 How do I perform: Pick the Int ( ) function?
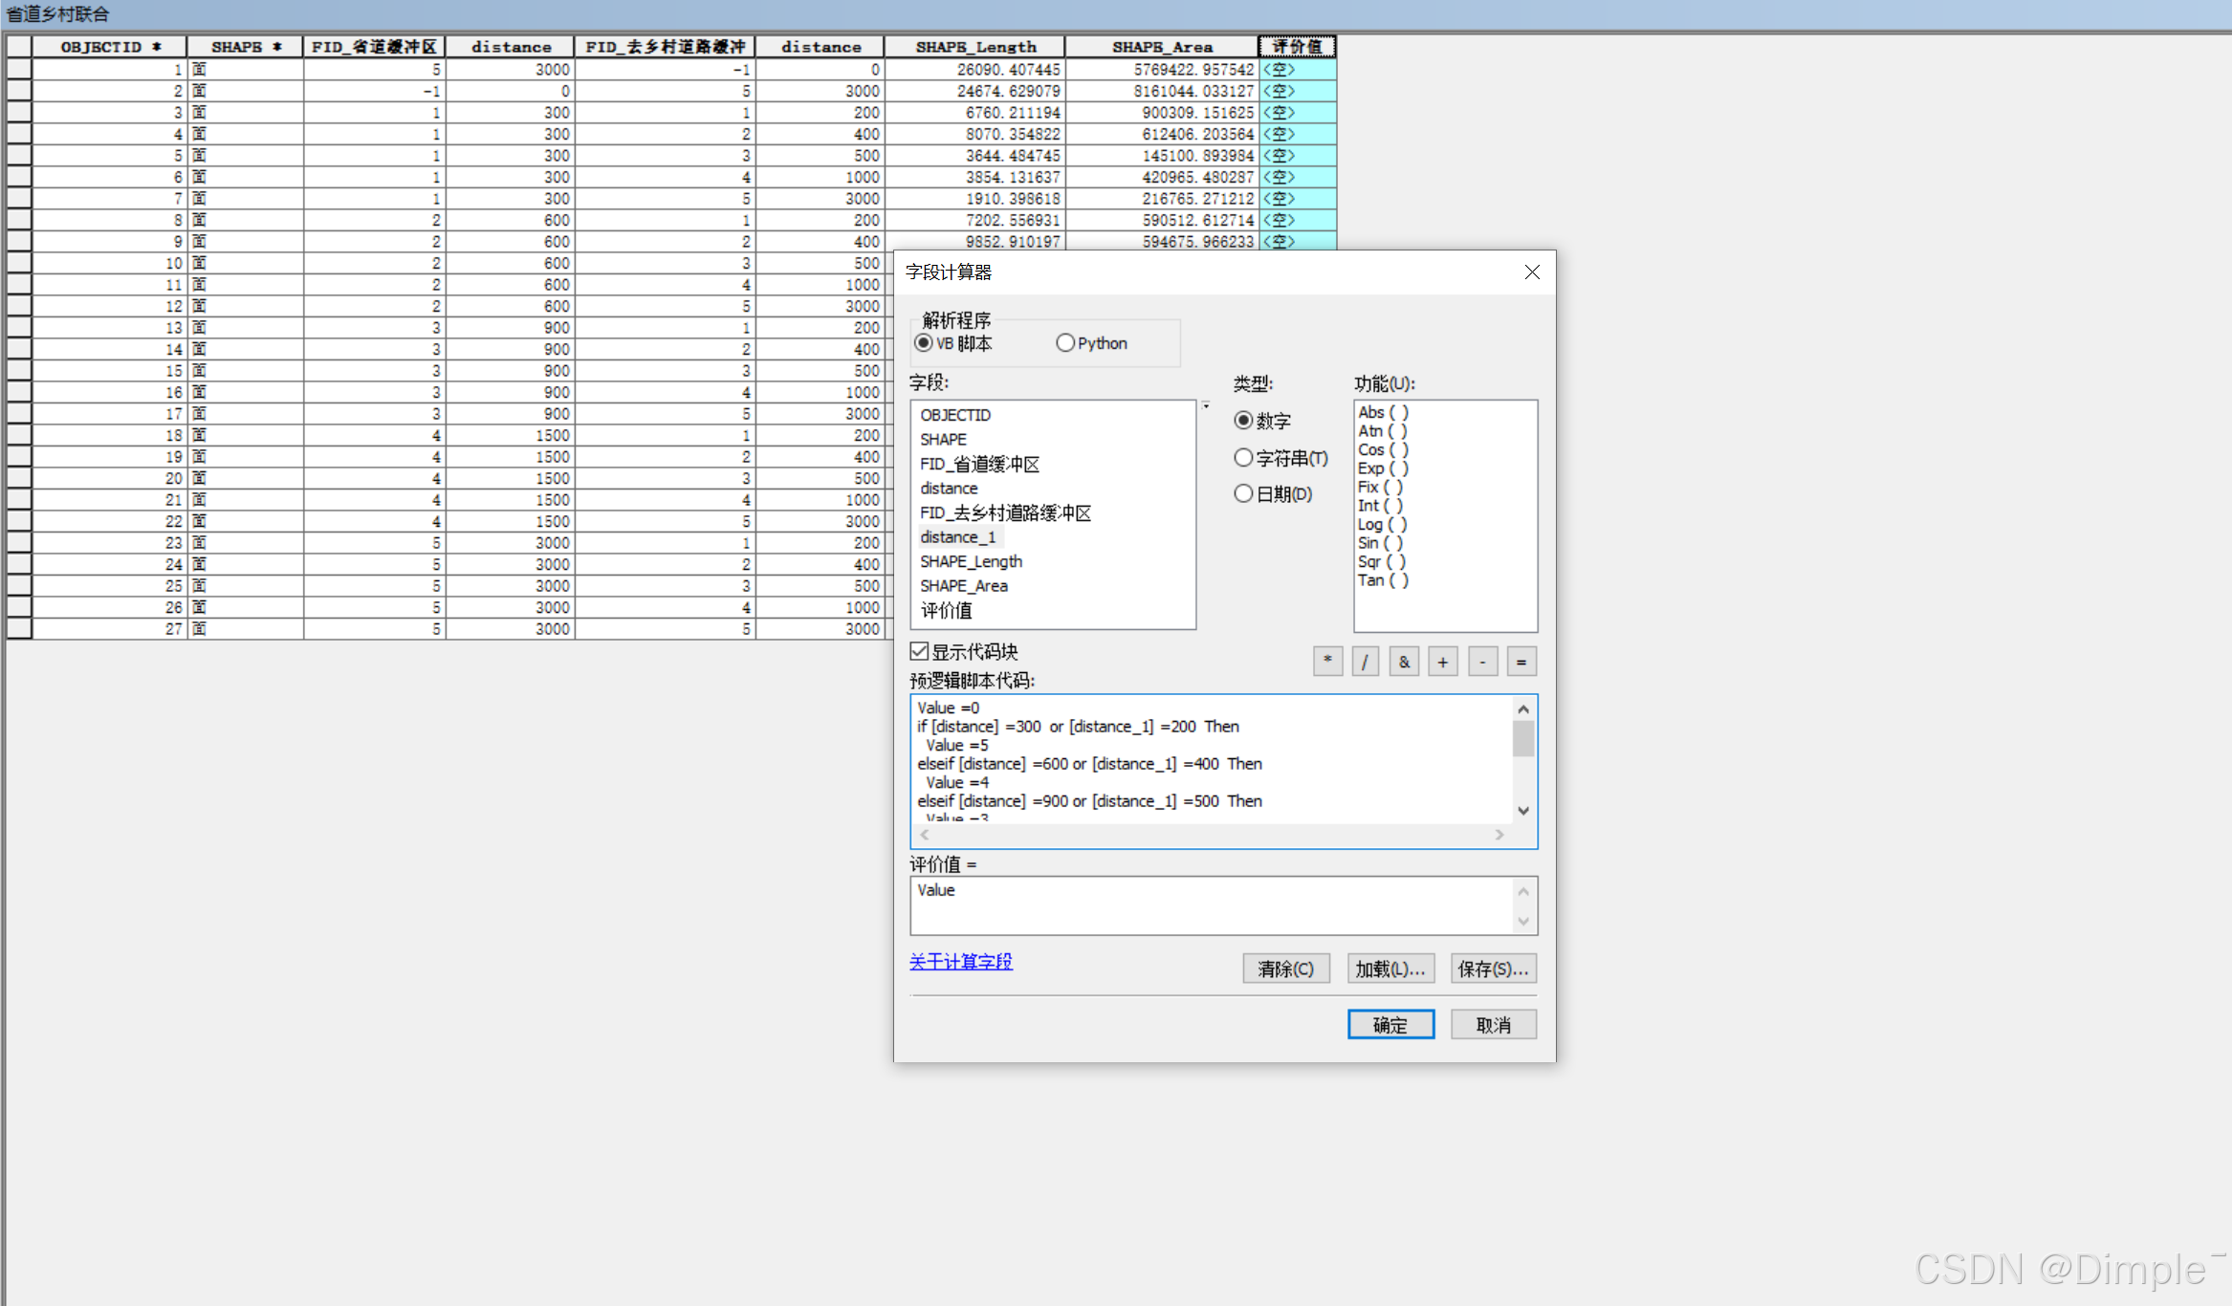click(x=1380, y=506)
